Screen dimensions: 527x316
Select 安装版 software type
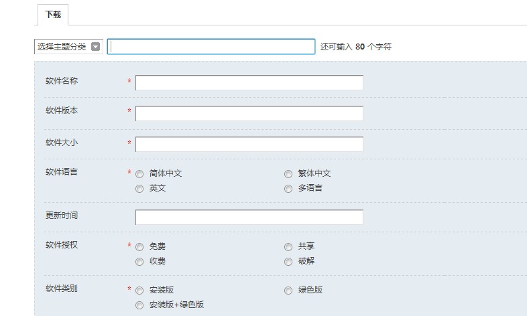[x=139, y=291]
